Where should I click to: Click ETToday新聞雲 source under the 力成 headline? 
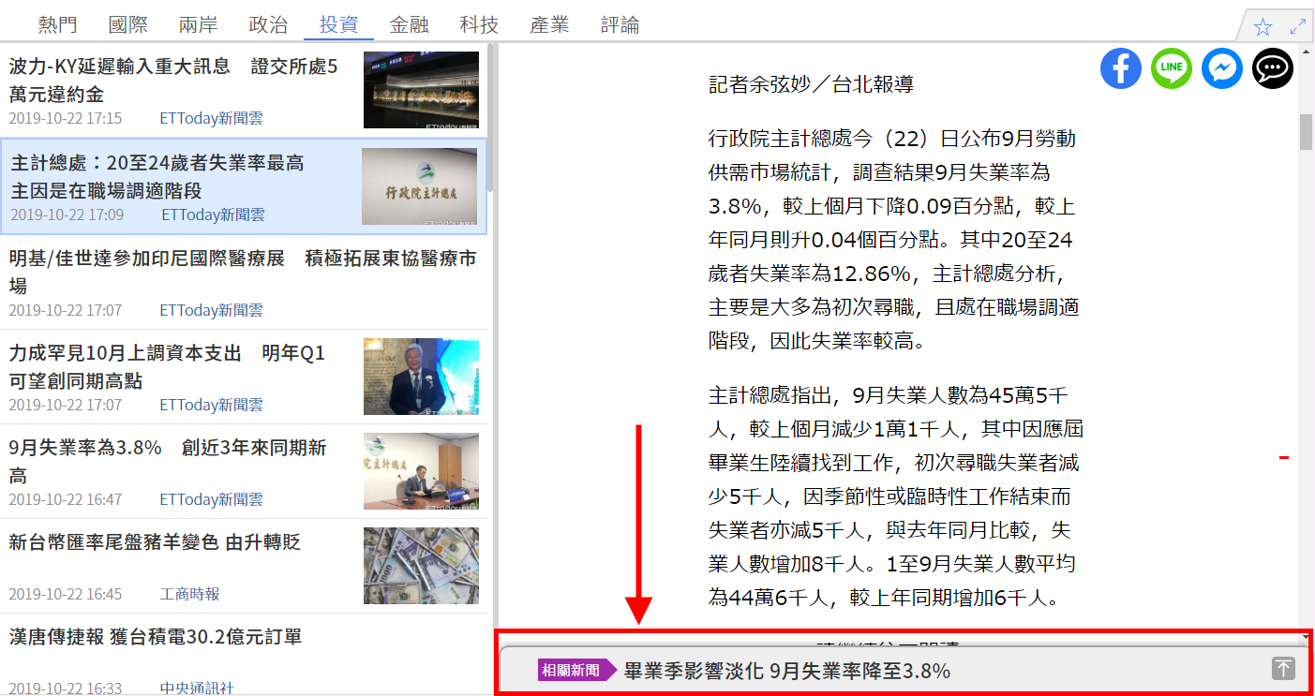pos(212,405)
